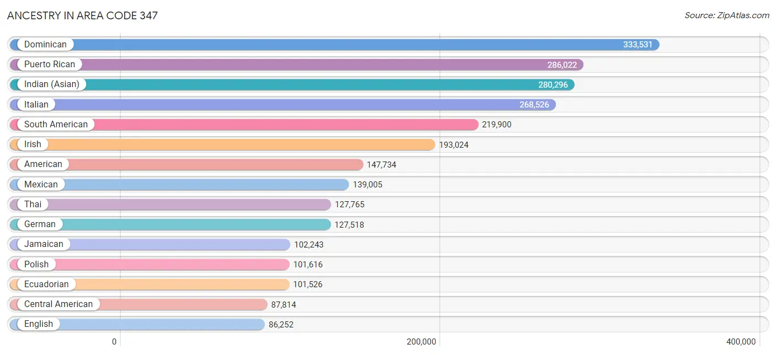
Task: Select the Central American label
Action: pos(58,304)
